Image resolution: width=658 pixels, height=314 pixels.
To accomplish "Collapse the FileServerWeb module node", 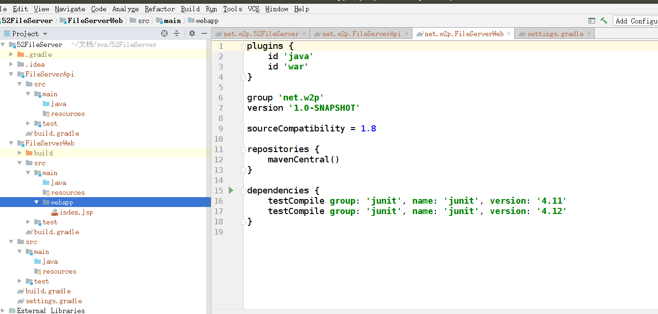I will (11, 143).
